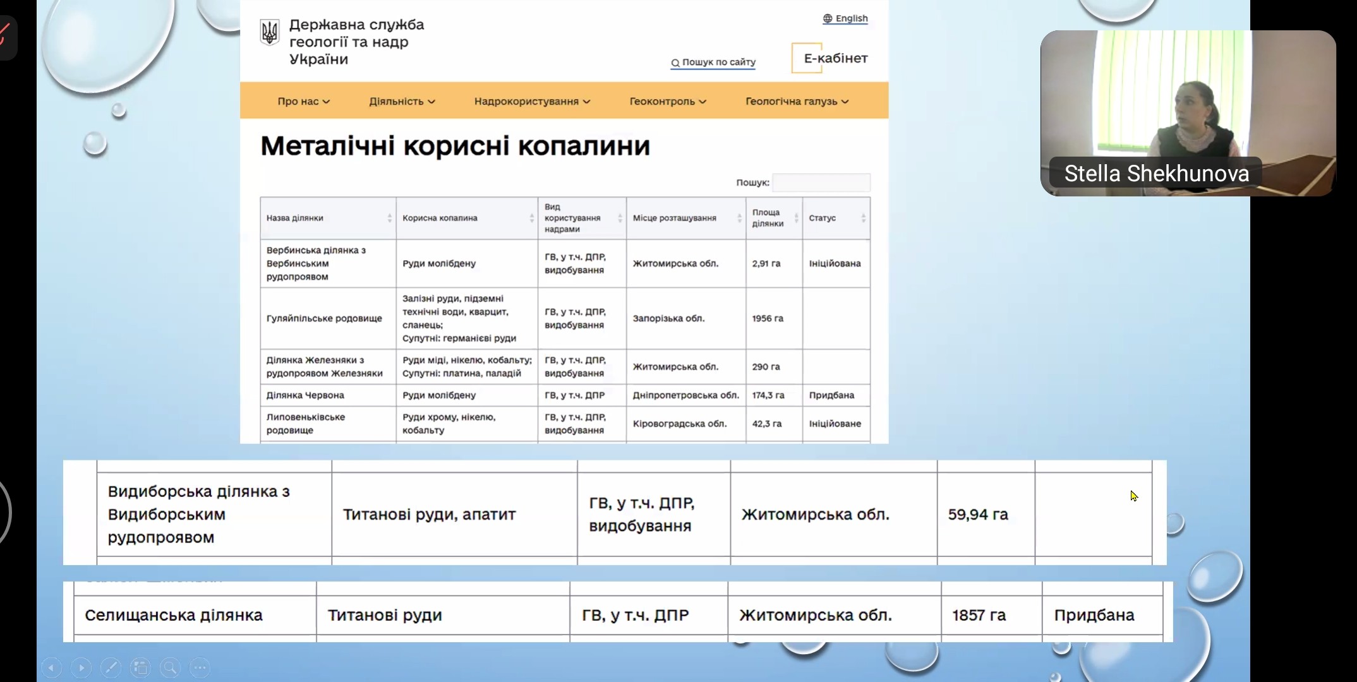Expand the Діяльність dropdown menu
Viewport: 1357px width, 682px height.
402,101
